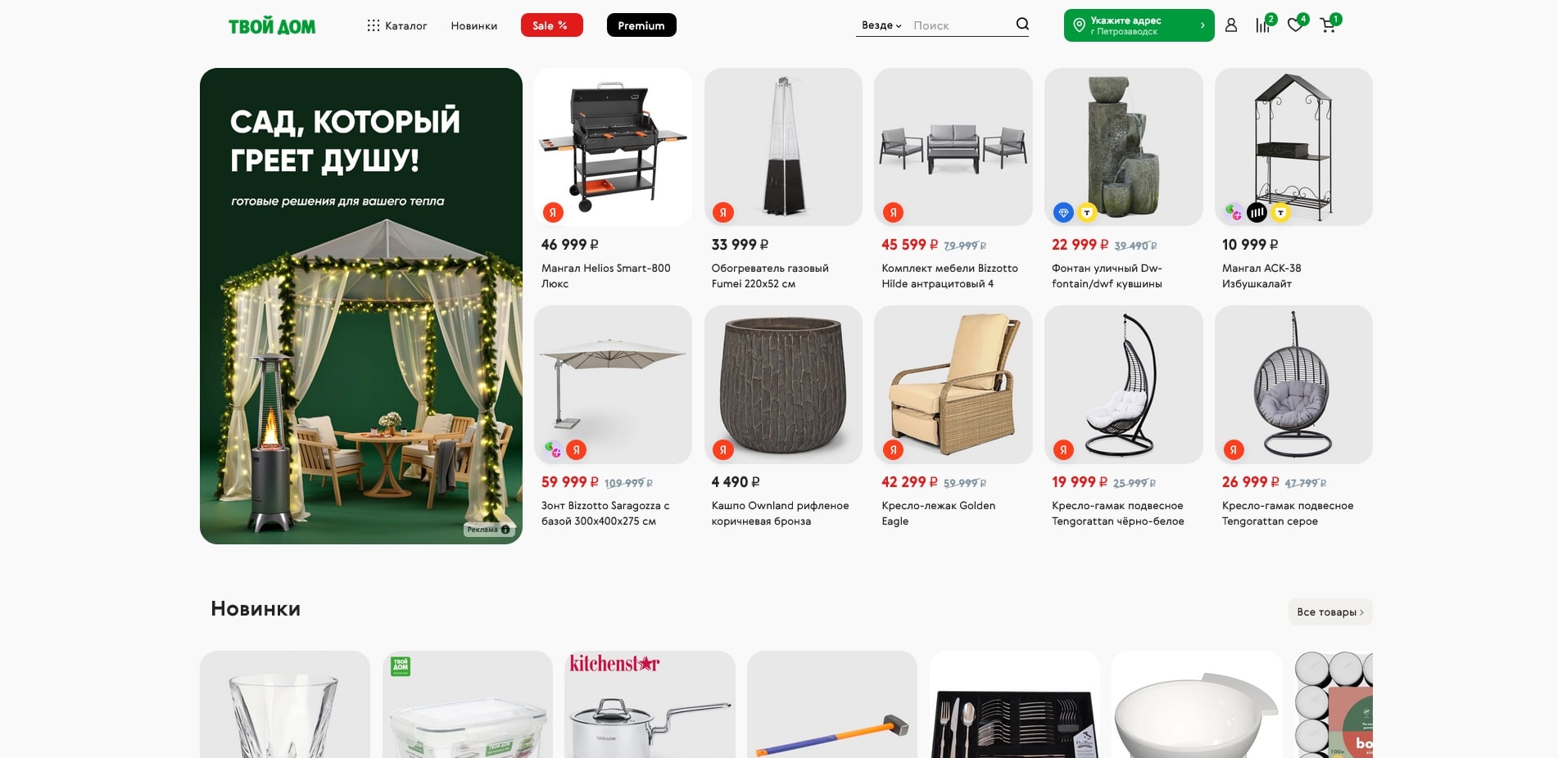The width and height of the screenshot is (1558, 758).
Task: Open the Каталог menu
Action: tap(397, 25)
